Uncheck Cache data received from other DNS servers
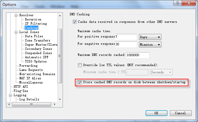The height and width of the screenshot is (122, 198). click(75, 22)
